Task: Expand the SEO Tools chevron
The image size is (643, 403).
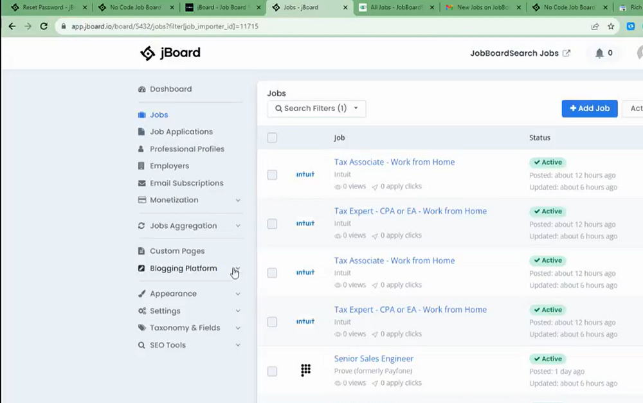Action: click(238, 345)
